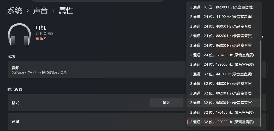Pick the highlighted 32 位, 96000 Hz option
The image size is (274, 131).
224,103
